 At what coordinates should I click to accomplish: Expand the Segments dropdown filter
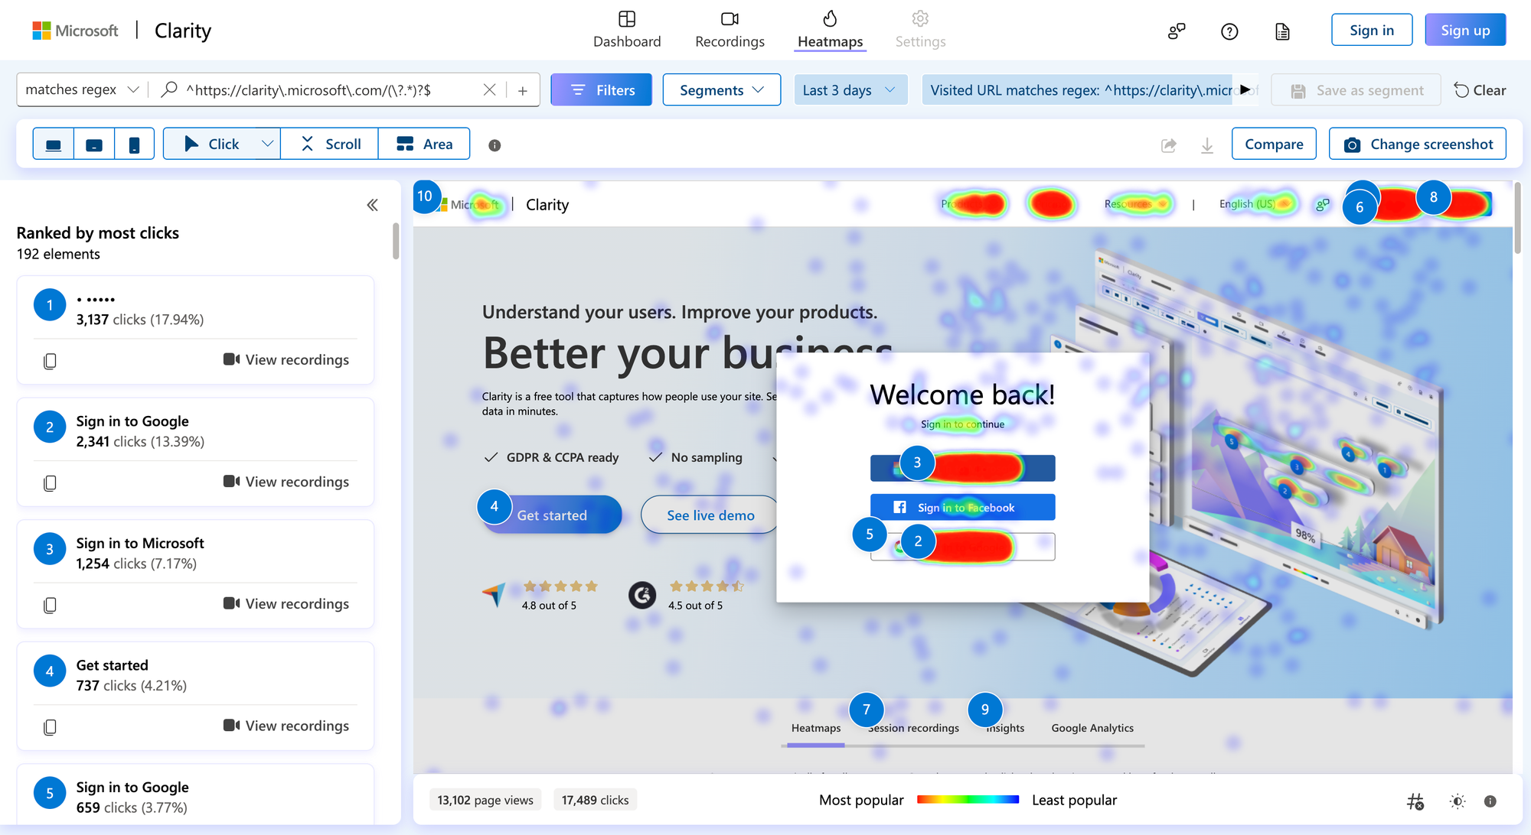(x=720, y=90)
